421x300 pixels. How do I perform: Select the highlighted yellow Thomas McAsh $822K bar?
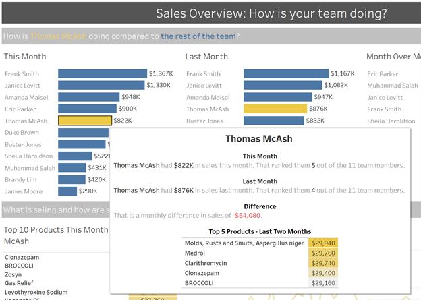tap(85, 121)
